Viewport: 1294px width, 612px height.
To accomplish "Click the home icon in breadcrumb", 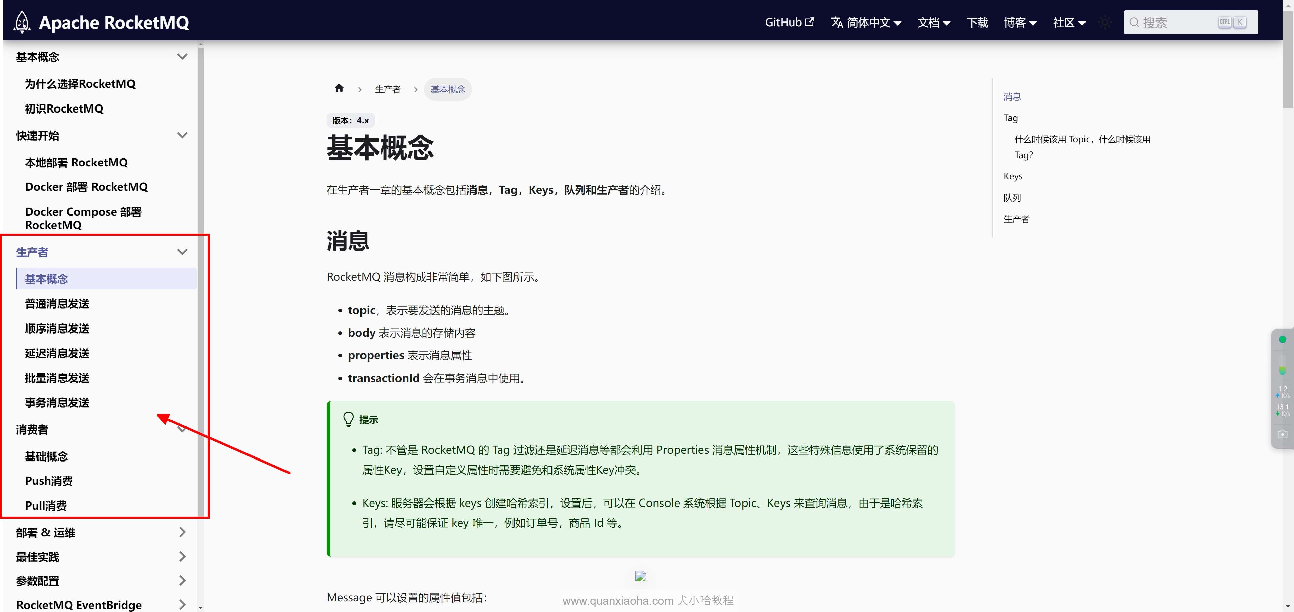I will click(339, 88).
